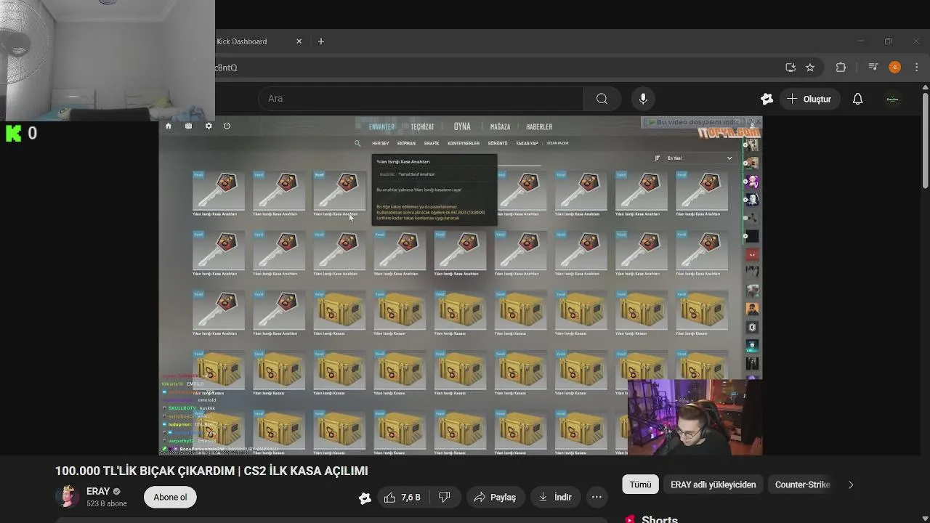Switch to the Kick Dashboard browser tab

(x=242, y=41)
